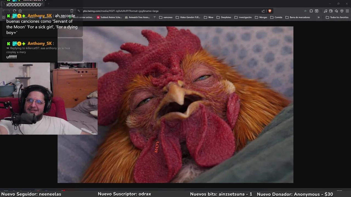Open Brave Shields lion icon

(270, 11)
